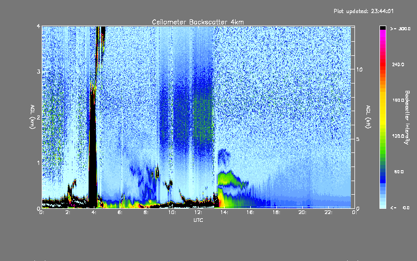The image size is (417, 261).
Task: Select the "16:" UTC time tick
Action: [x=250, y=212]
